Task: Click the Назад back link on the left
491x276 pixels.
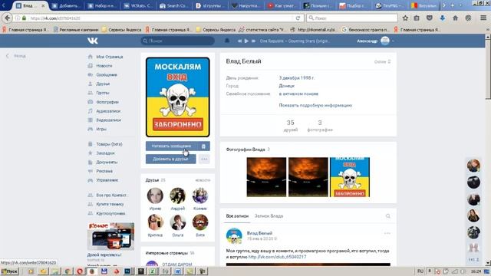Action: point(16,56)
